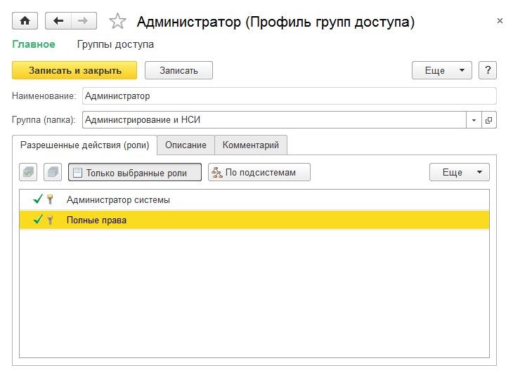
Task: Navigate back with the left arrow
Action: (x=58, y=21)
